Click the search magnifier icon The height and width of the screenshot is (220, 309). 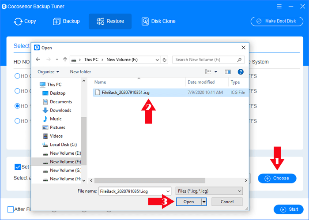pyautogui.click(x=239, y=60)
